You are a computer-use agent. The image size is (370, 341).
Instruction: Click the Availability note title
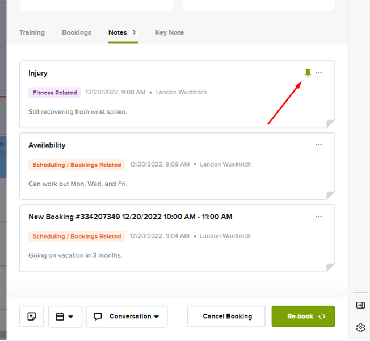click(47, 145)
